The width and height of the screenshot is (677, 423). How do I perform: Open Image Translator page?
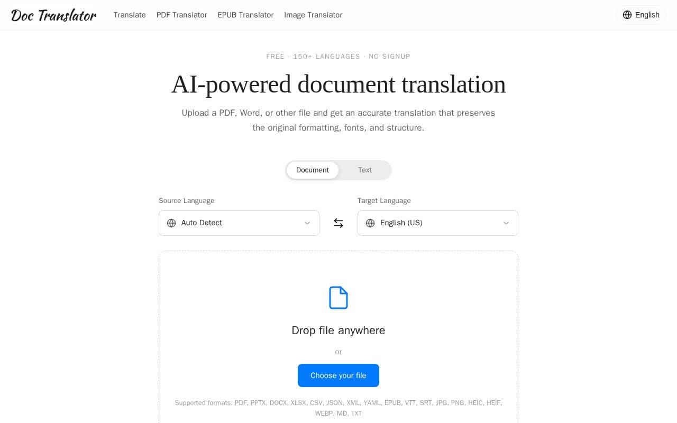[313, 15]
